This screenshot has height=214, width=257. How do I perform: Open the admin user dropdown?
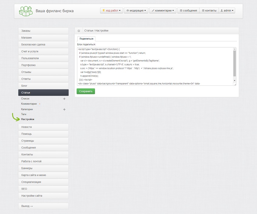227,11
